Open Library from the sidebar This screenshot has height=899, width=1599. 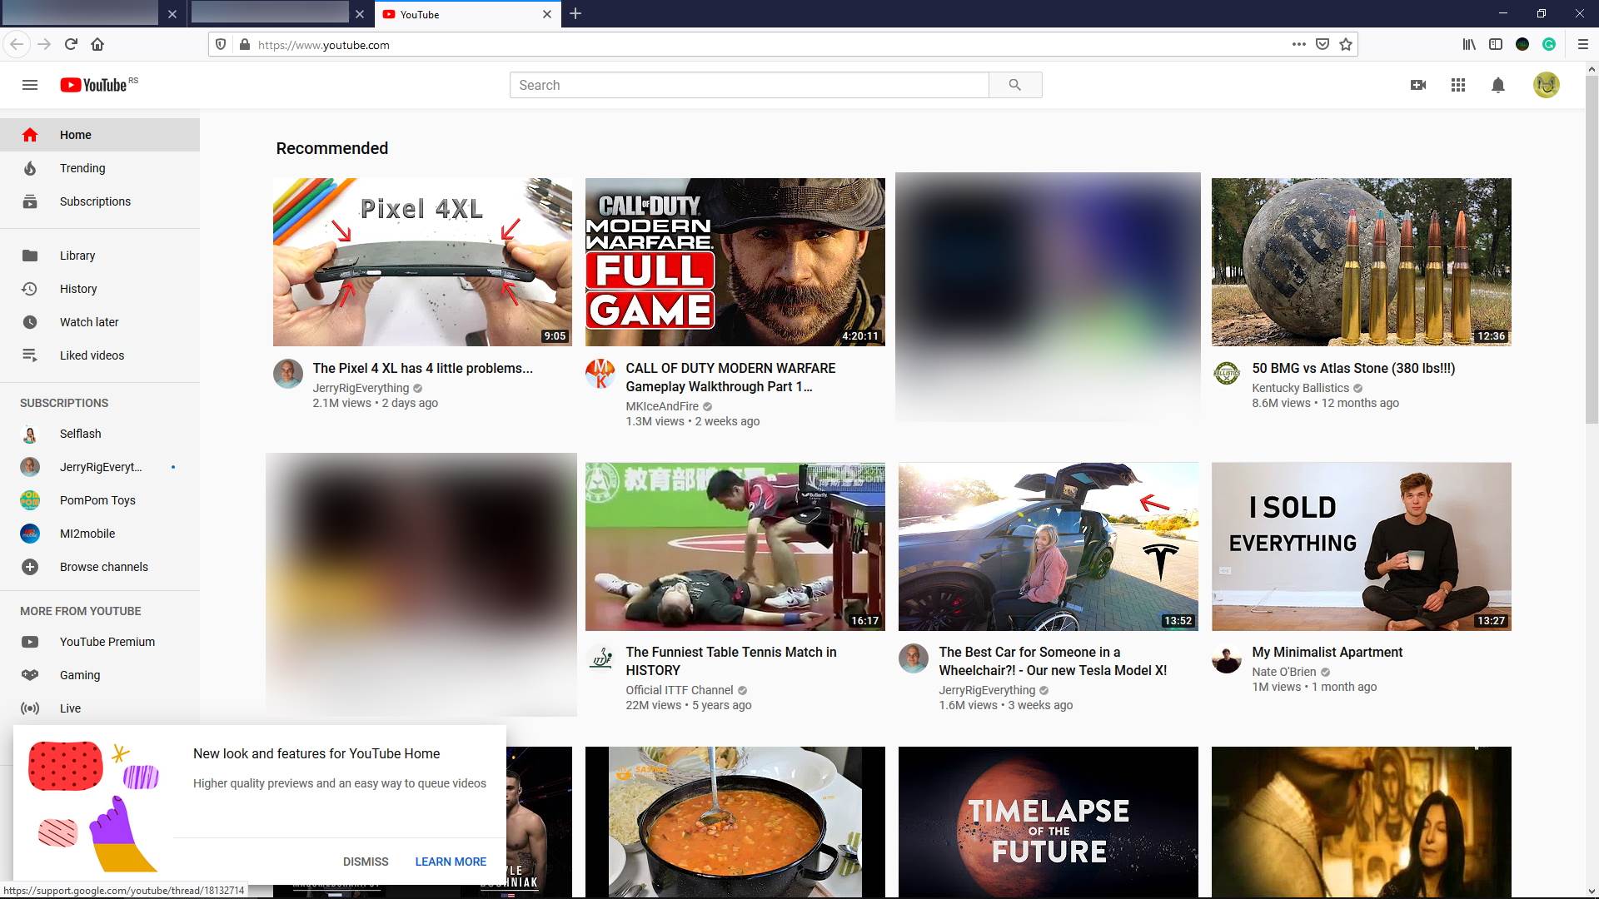[x=77, y=256]
